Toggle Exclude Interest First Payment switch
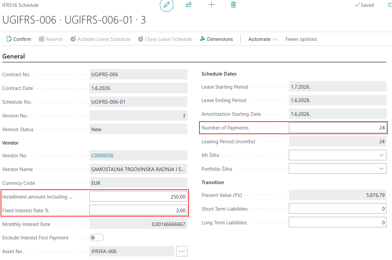Viewport: 392px width, 260px height. [x=97, y=237]
